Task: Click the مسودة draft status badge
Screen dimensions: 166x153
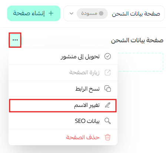Action: point(92,13)
